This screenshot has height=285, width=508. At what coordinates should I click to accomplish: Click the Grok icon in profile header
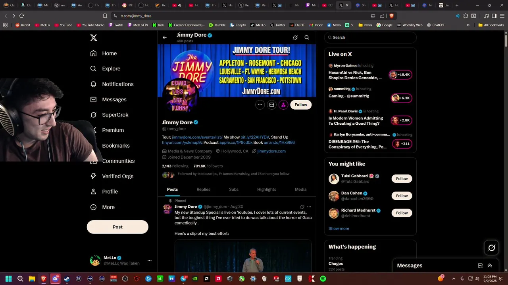click(x=295, y=38)
